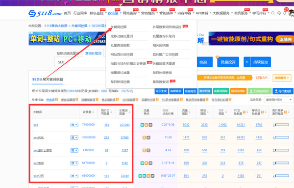
Task: Sort by 长尾词数量 column arrows
Action: (x=129, y=112)
